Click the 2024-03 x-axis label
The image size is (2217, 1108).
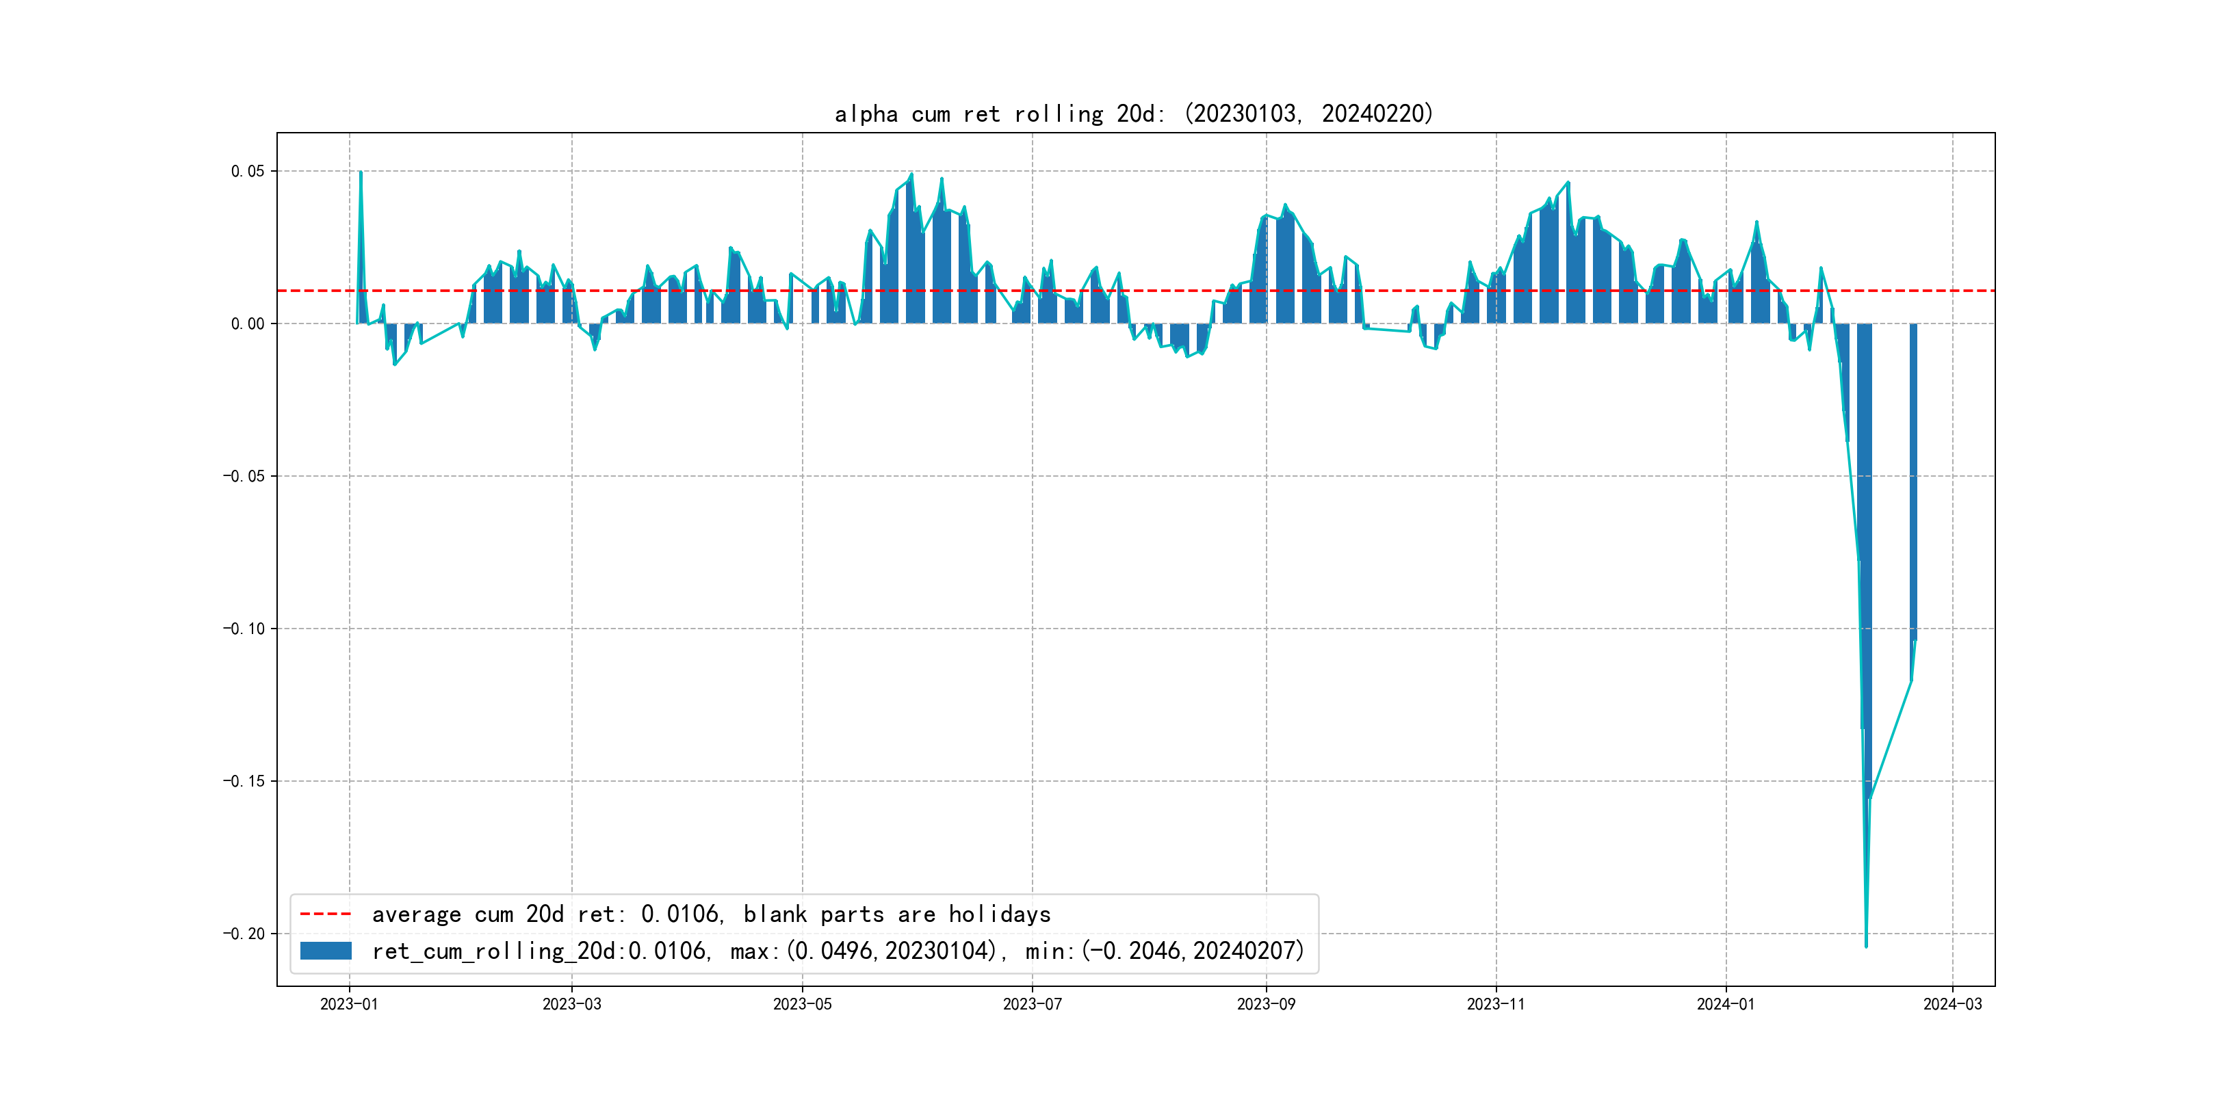click(x=1952, y=1004)
